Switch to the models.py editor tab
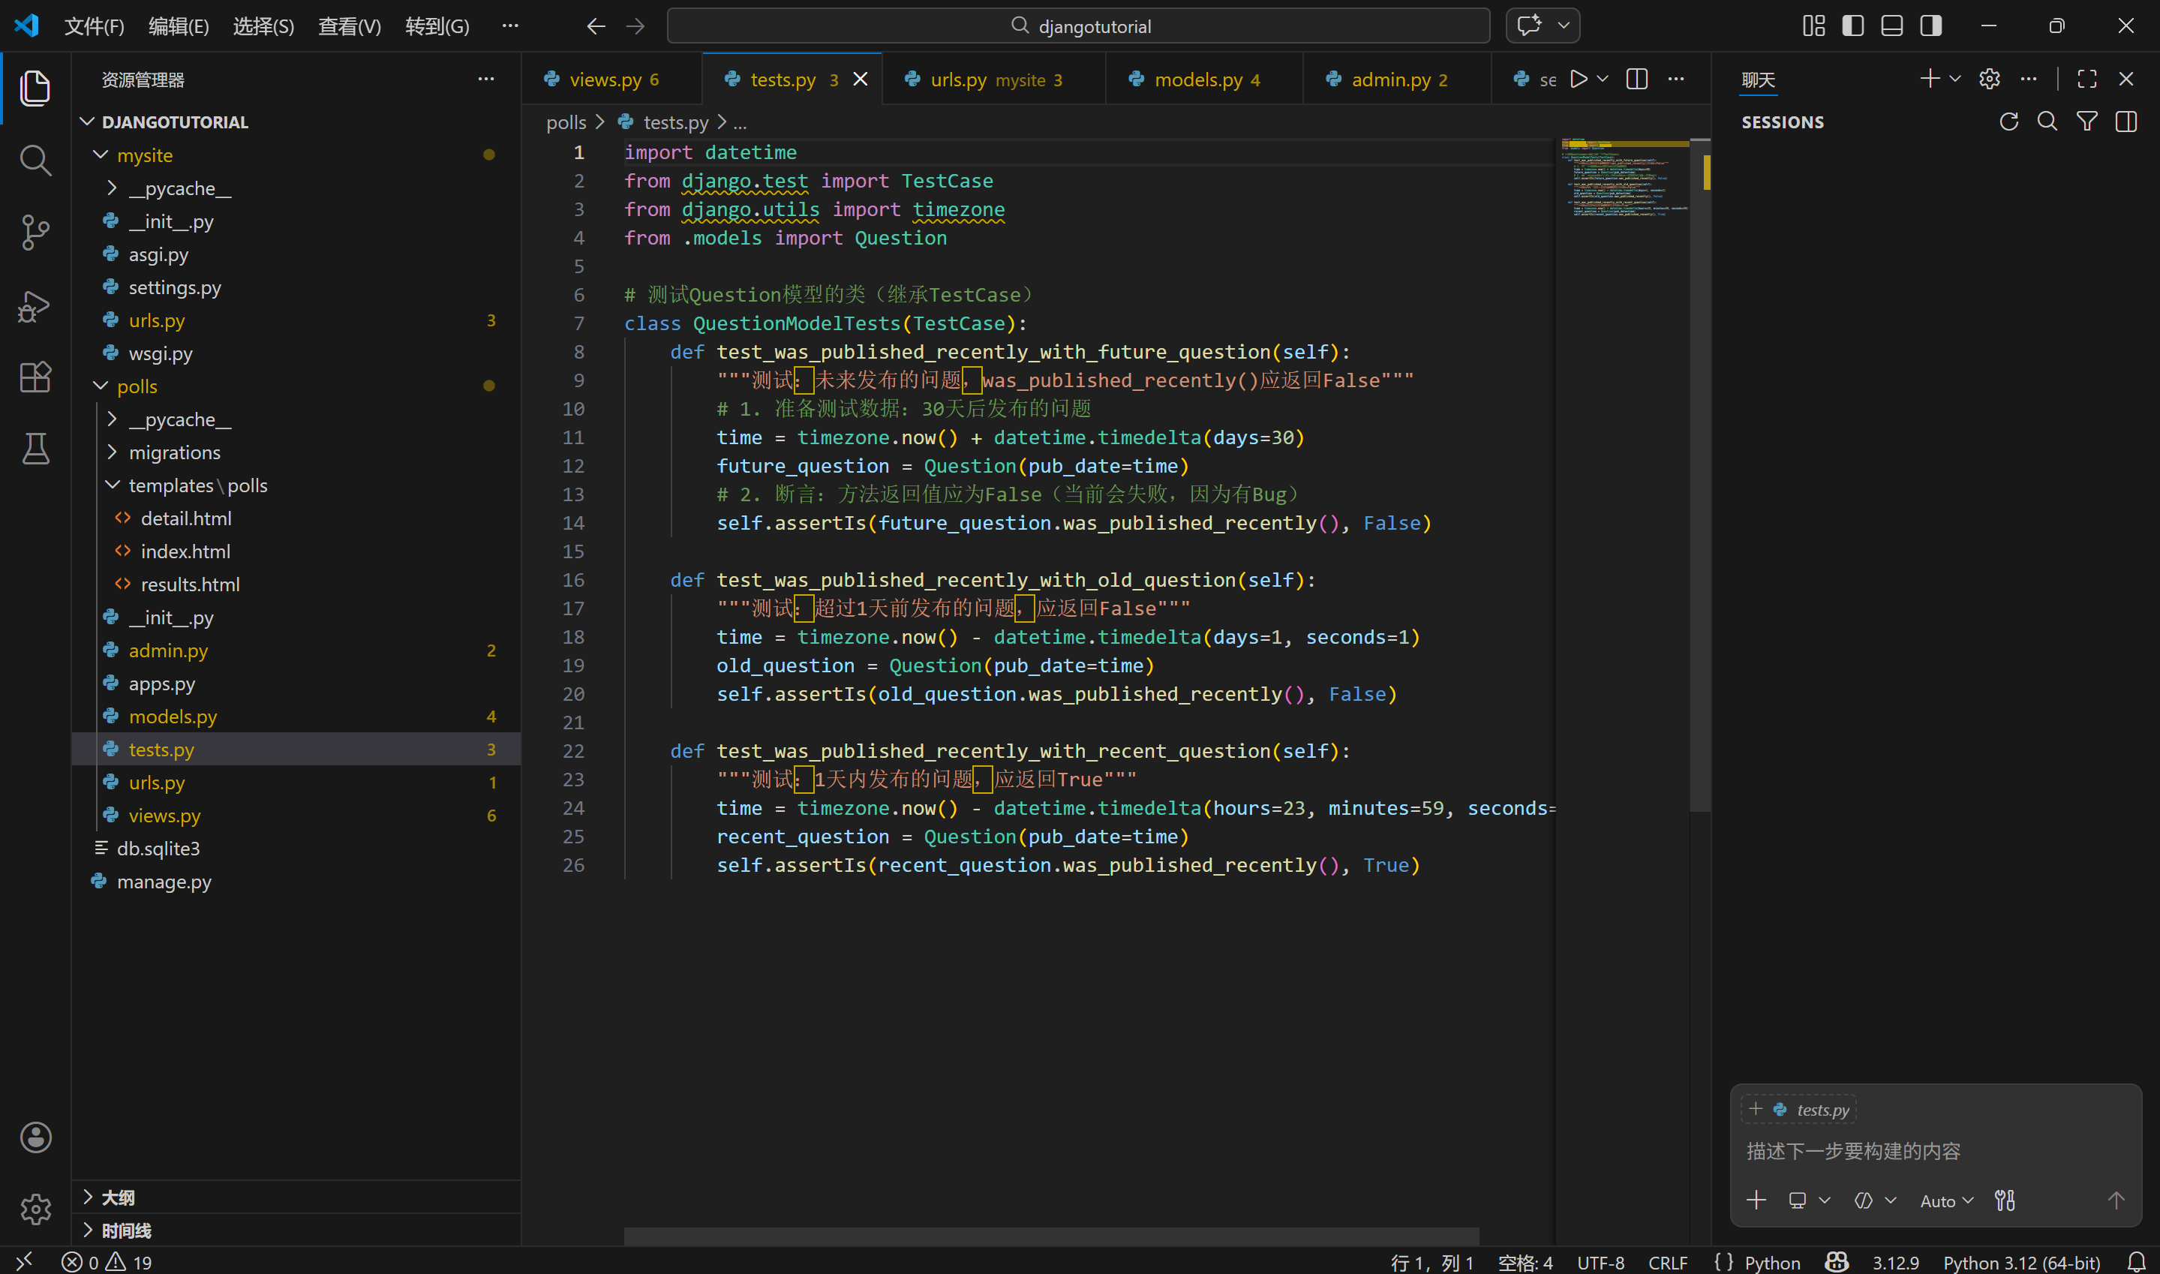This screenshot has height=1274, width=2160. coord(1197,80)
